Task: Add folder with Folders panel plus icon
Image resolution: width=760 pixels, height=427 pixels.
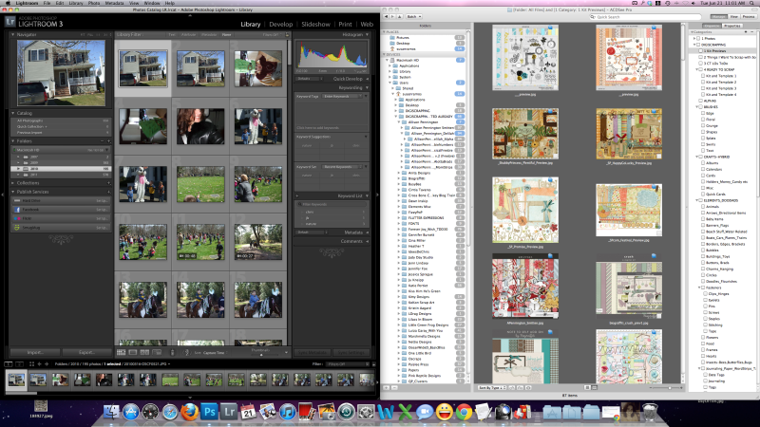Action: (108, 140)
